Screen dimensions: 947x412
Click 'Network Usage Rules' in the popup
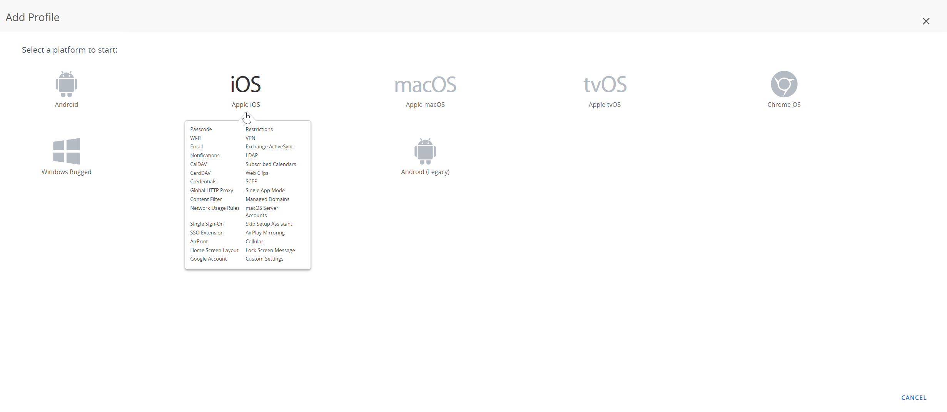point(215,208)
